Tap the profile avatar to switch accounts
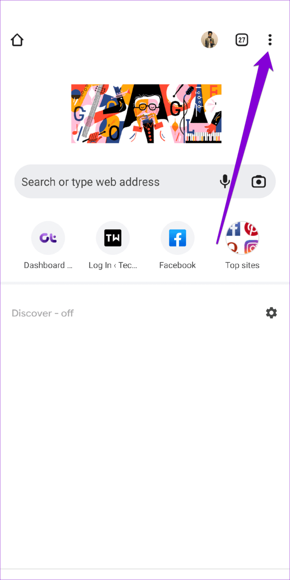290x580 pixels. tap(210, 40)
